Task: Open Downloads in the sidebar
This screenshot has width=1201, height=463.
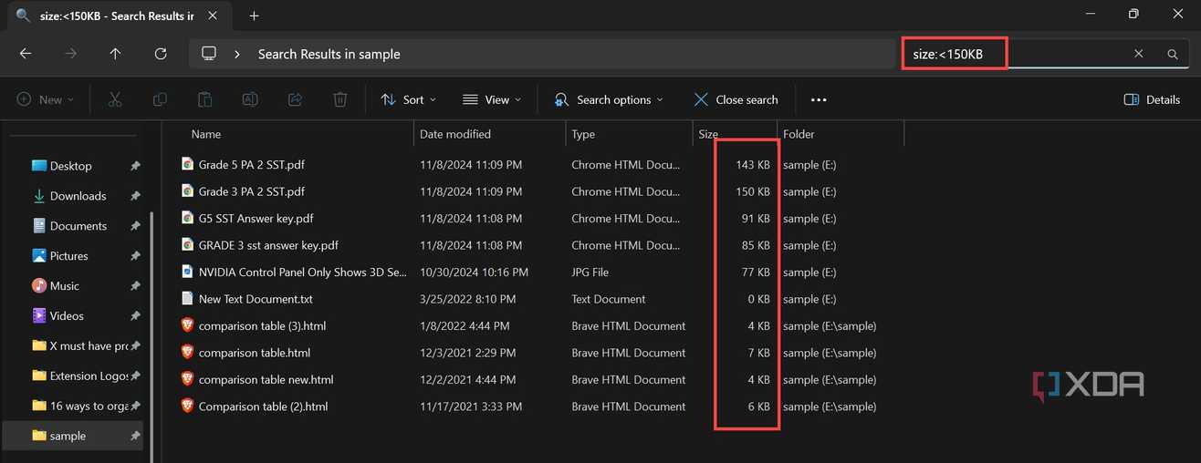Action: 78,196
